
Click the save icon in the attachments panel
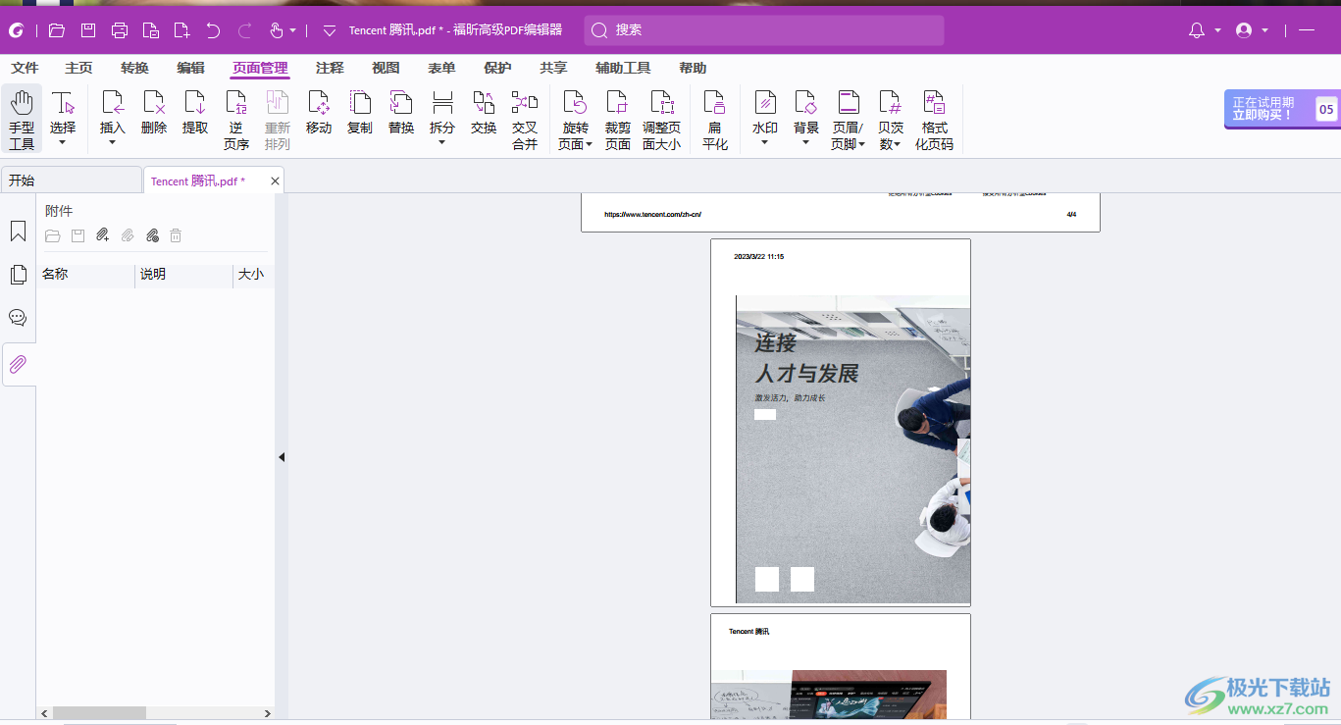coord(77,235)
